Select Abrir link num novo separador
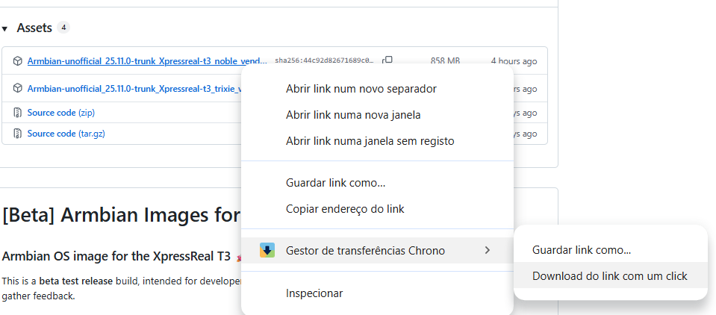 (x=377, y=89)
